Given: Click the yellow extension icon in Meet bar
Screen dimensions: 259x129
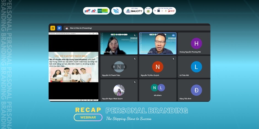Looking at the screenshot, I should coord(53,28).
